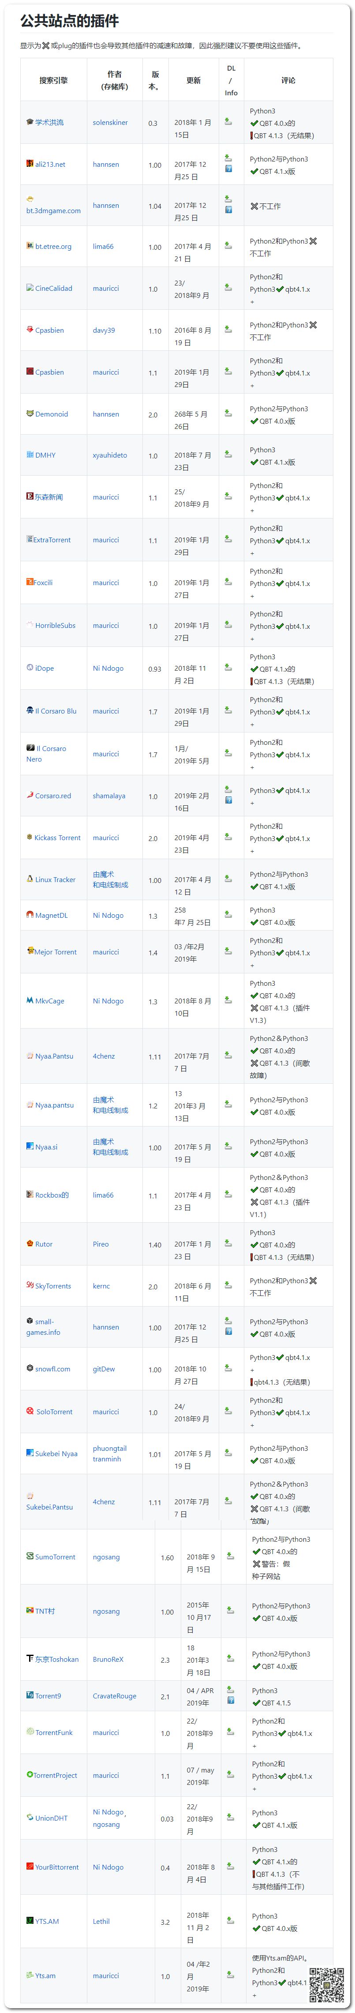The width and height of the screenshot is (355, 2013).
Task: Click the Foxcili row download icon
Action: 228,582
